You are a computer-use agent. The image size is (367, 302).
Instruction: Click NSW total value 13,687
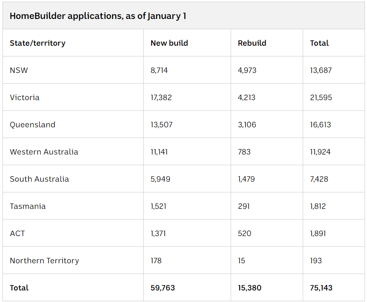321,70
